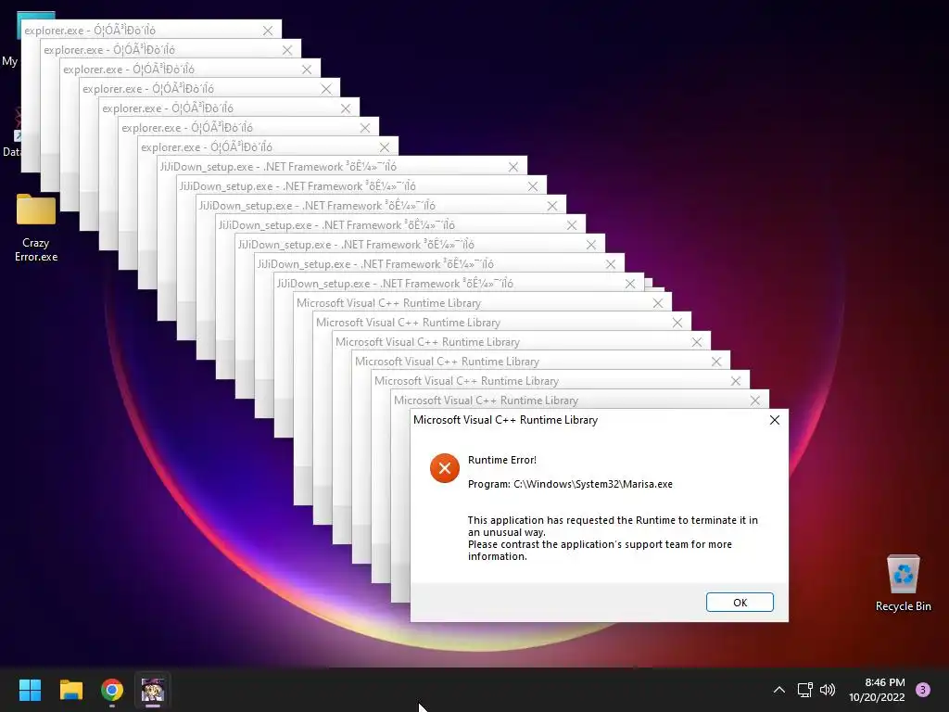Open notifications badge showing 3
The image size is (949, 712).
click(922, 690)
